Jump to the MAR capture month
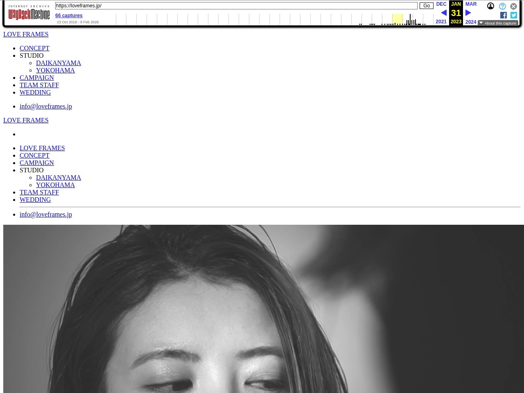This screenshot has height=393, width=524. coord(471,4)
